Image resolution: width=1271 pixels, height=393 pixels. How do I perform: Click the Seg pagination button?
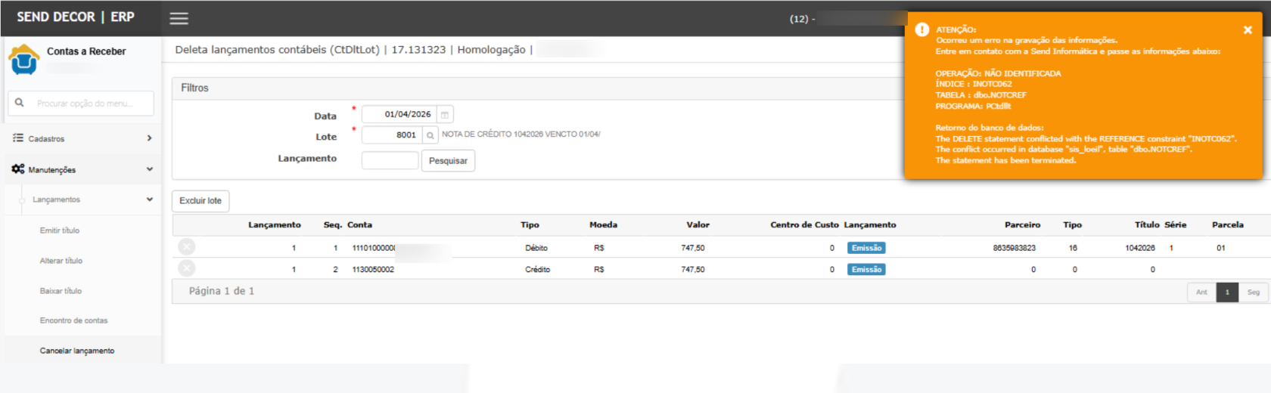pyautogui.click(x=1254, y=292)
